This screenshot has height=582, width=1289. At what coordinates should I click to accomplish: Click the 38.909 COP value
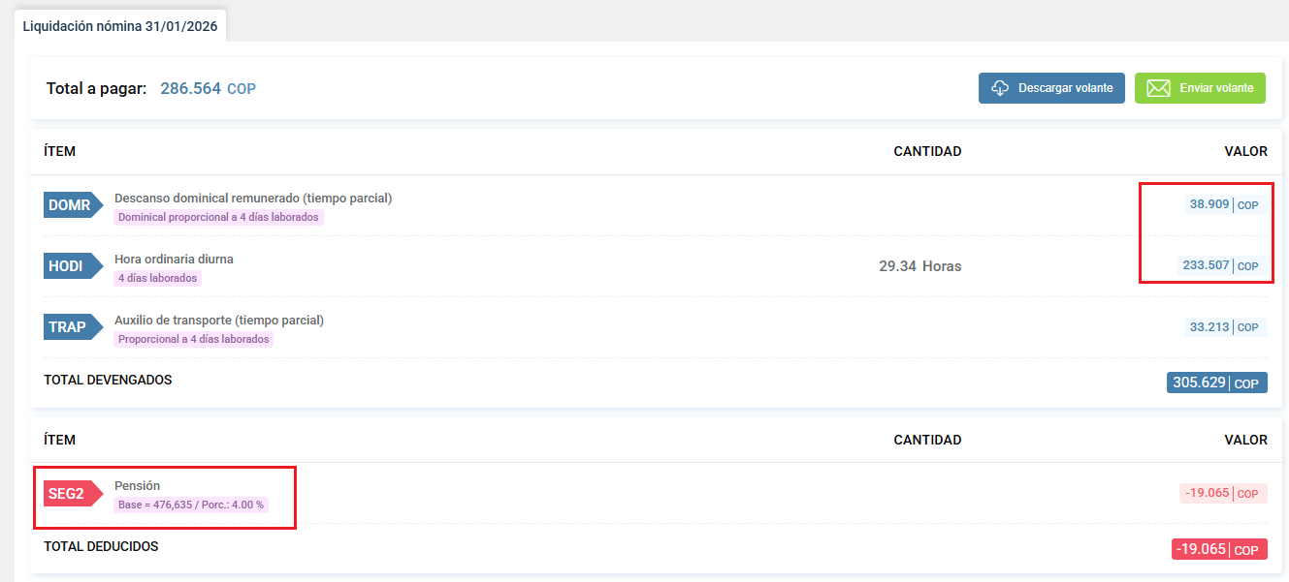pos(1224,205)
